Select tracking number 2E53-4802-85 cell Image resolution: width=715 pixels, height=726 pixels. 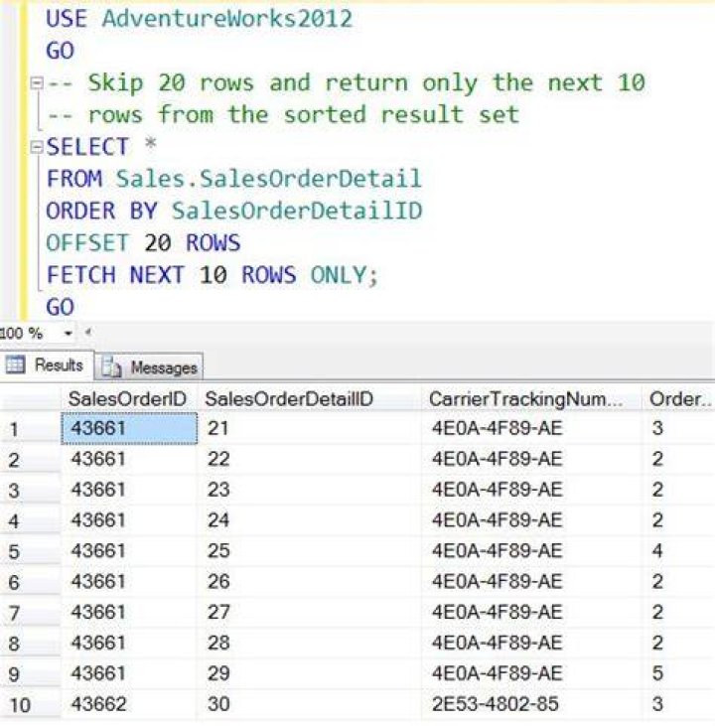(531, 704)
